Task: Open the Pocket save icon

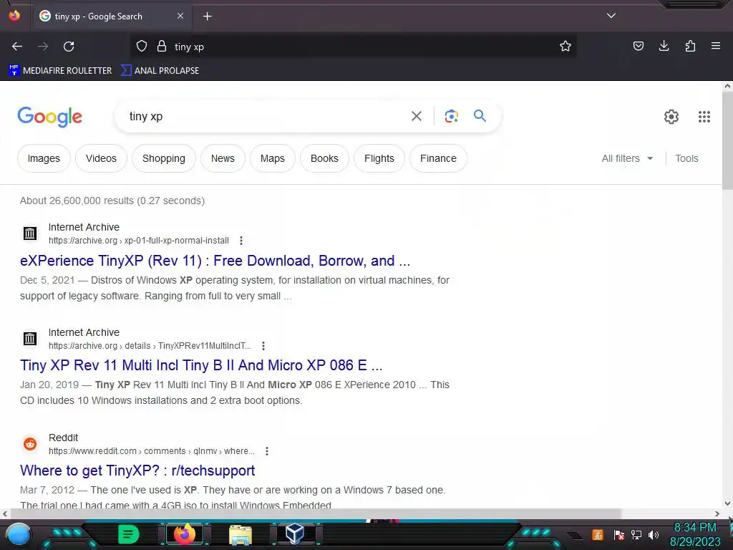Action: tap(638, 46)
